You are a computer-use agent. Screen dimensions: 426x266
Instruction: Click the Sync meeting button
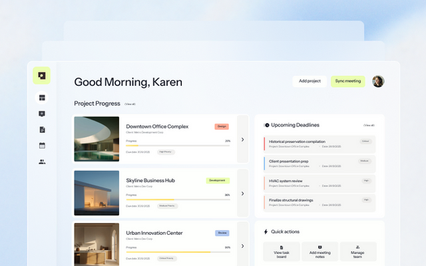[x=348, y=81]
